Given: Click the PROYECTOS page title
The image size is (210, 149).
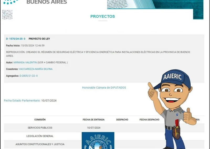Looking at the screenshot, I should point(103,16).
